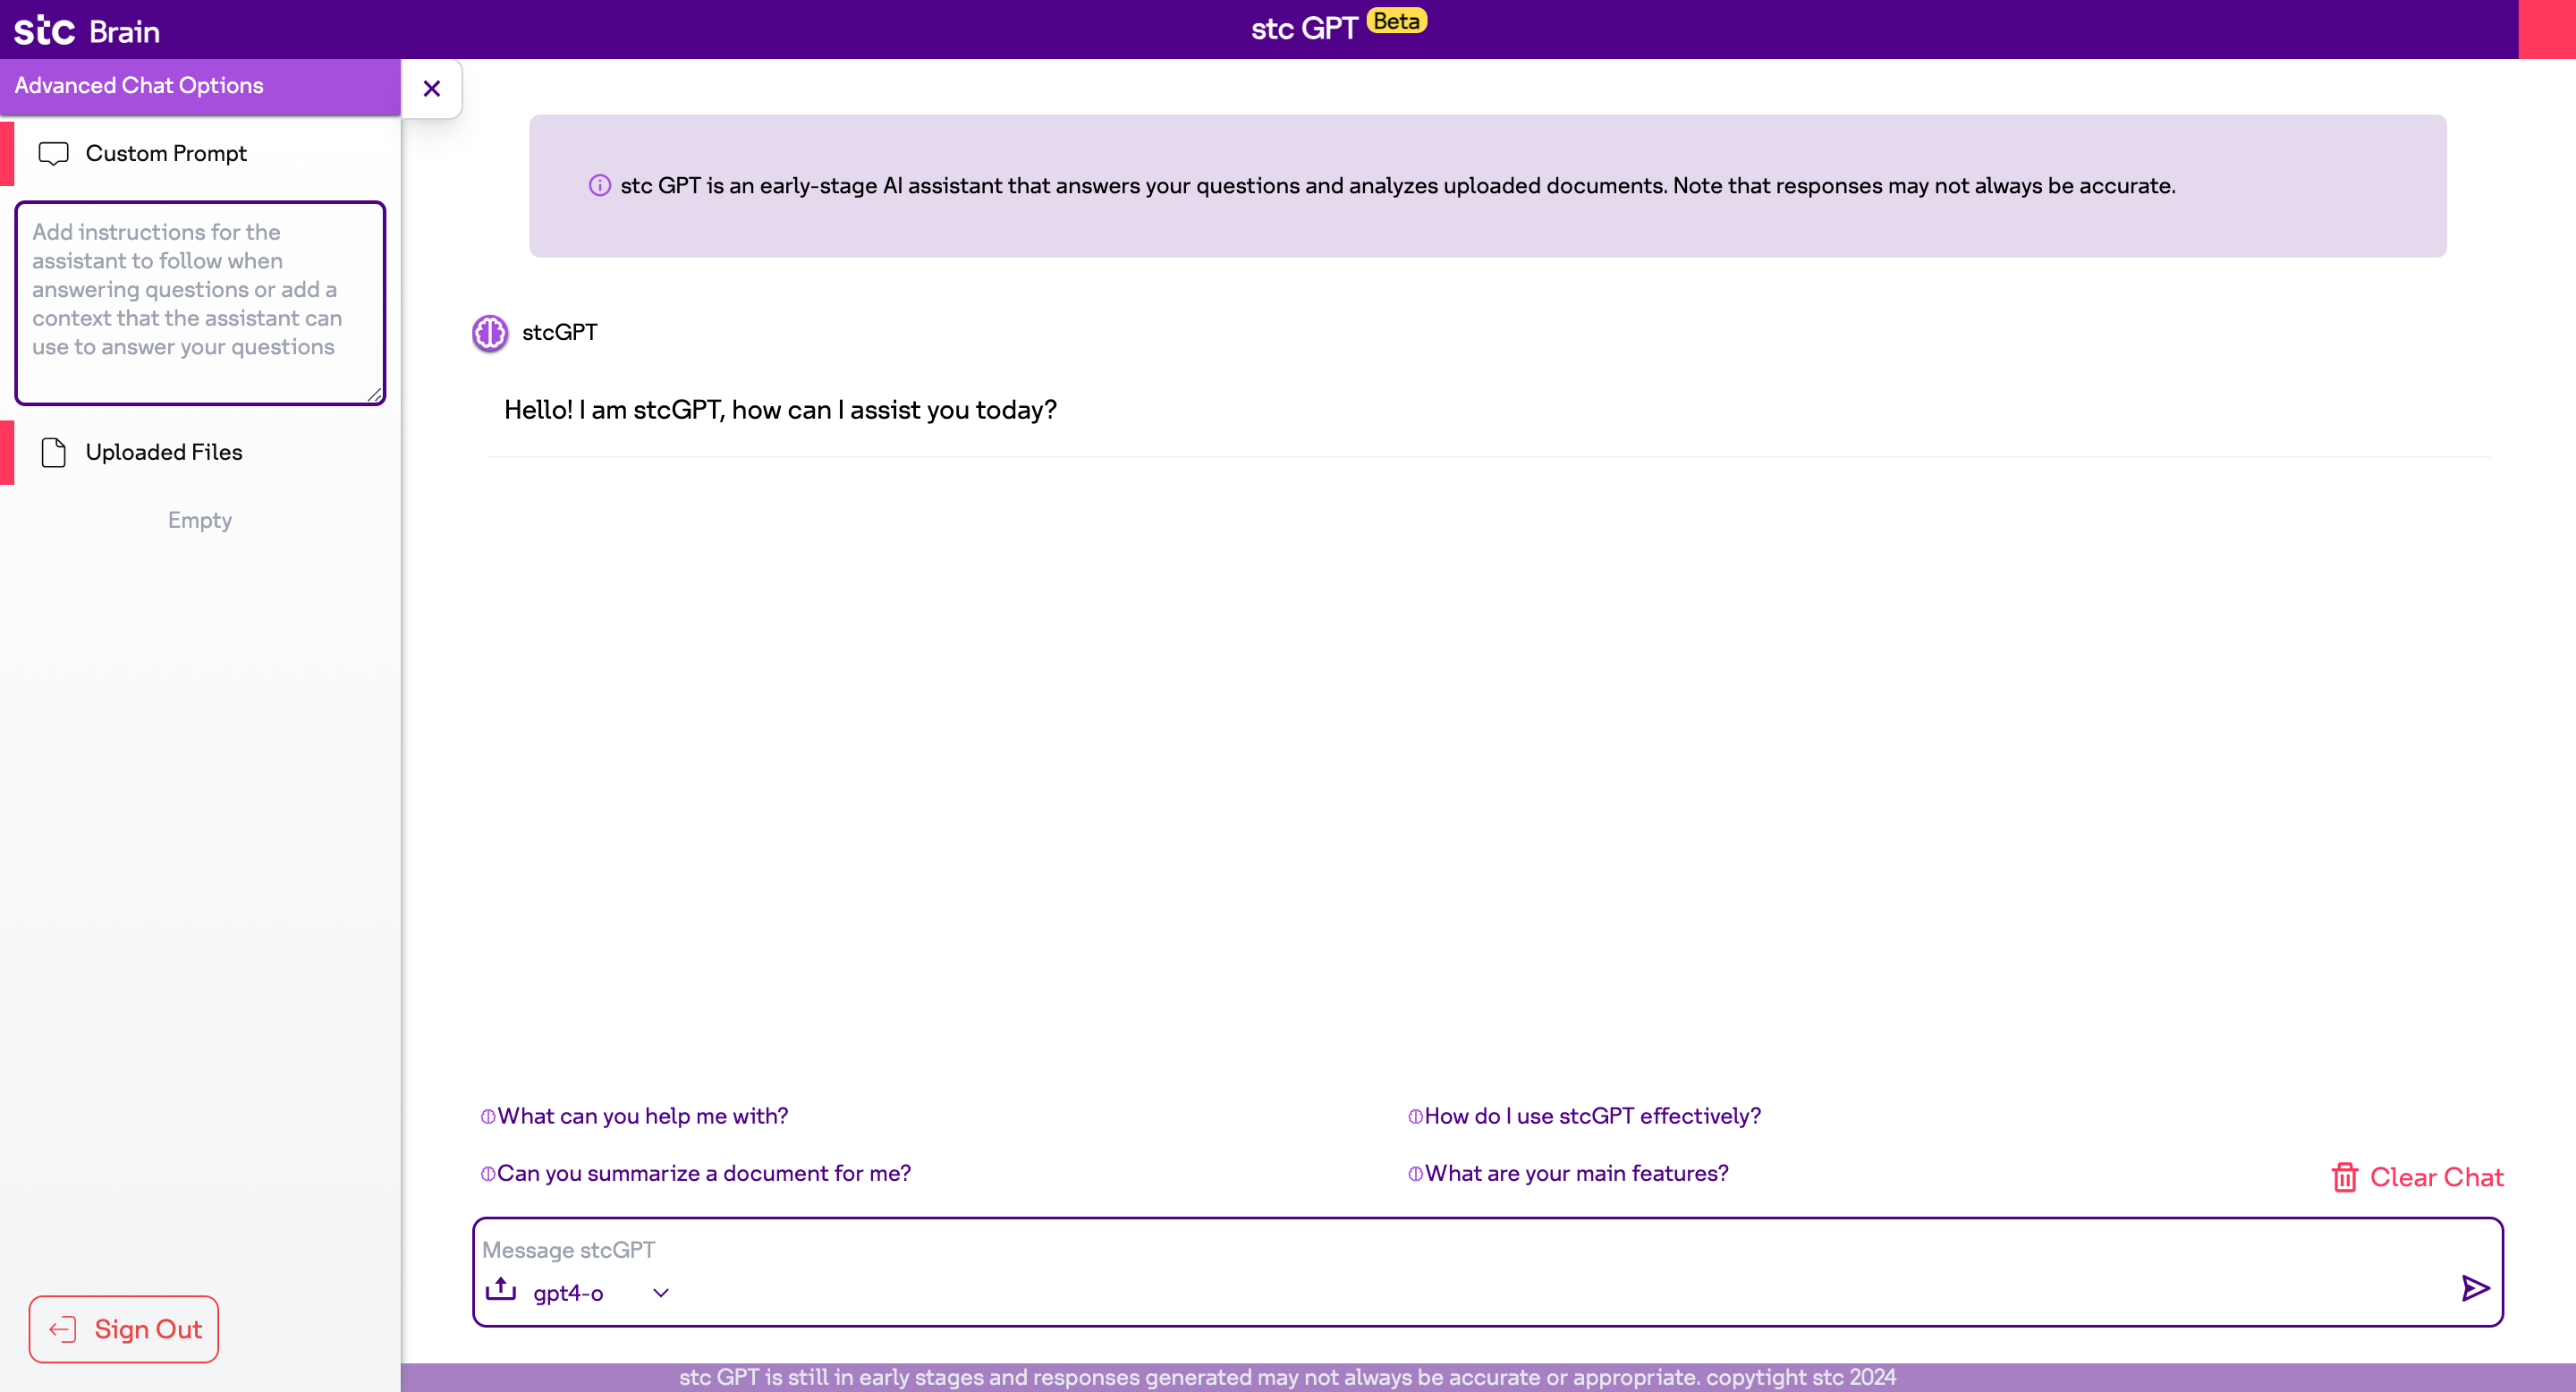Click the Message stcGPT input field
The image size is (2576, 1392).
point(1400,1250)
